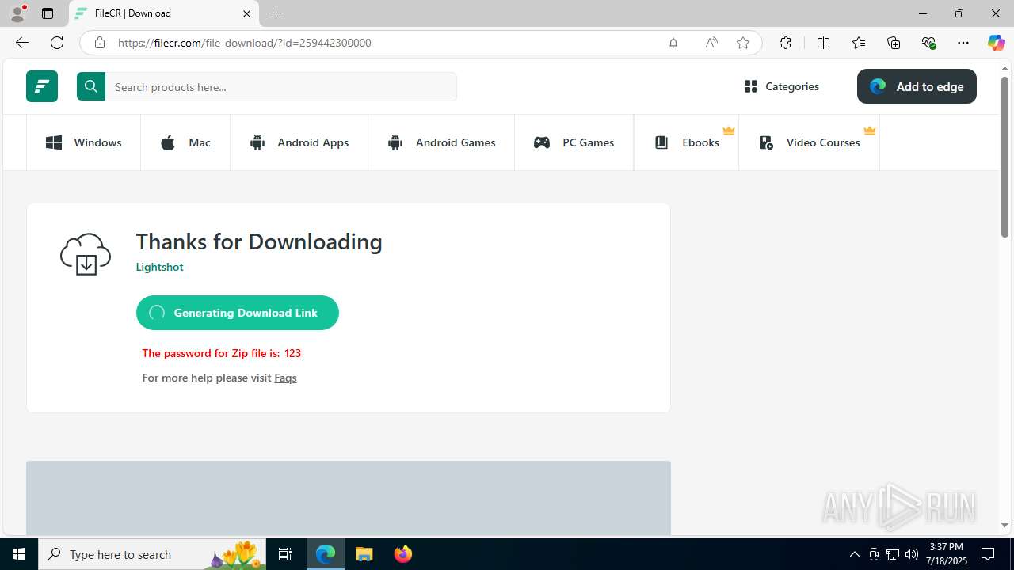
Task: Click the Lightshot product link
Action: [159, 267]
